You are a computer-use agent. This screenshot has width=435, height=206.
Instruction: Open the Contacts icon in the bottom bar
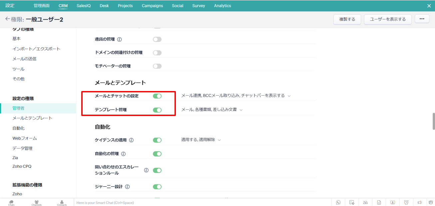coord(62,203)
